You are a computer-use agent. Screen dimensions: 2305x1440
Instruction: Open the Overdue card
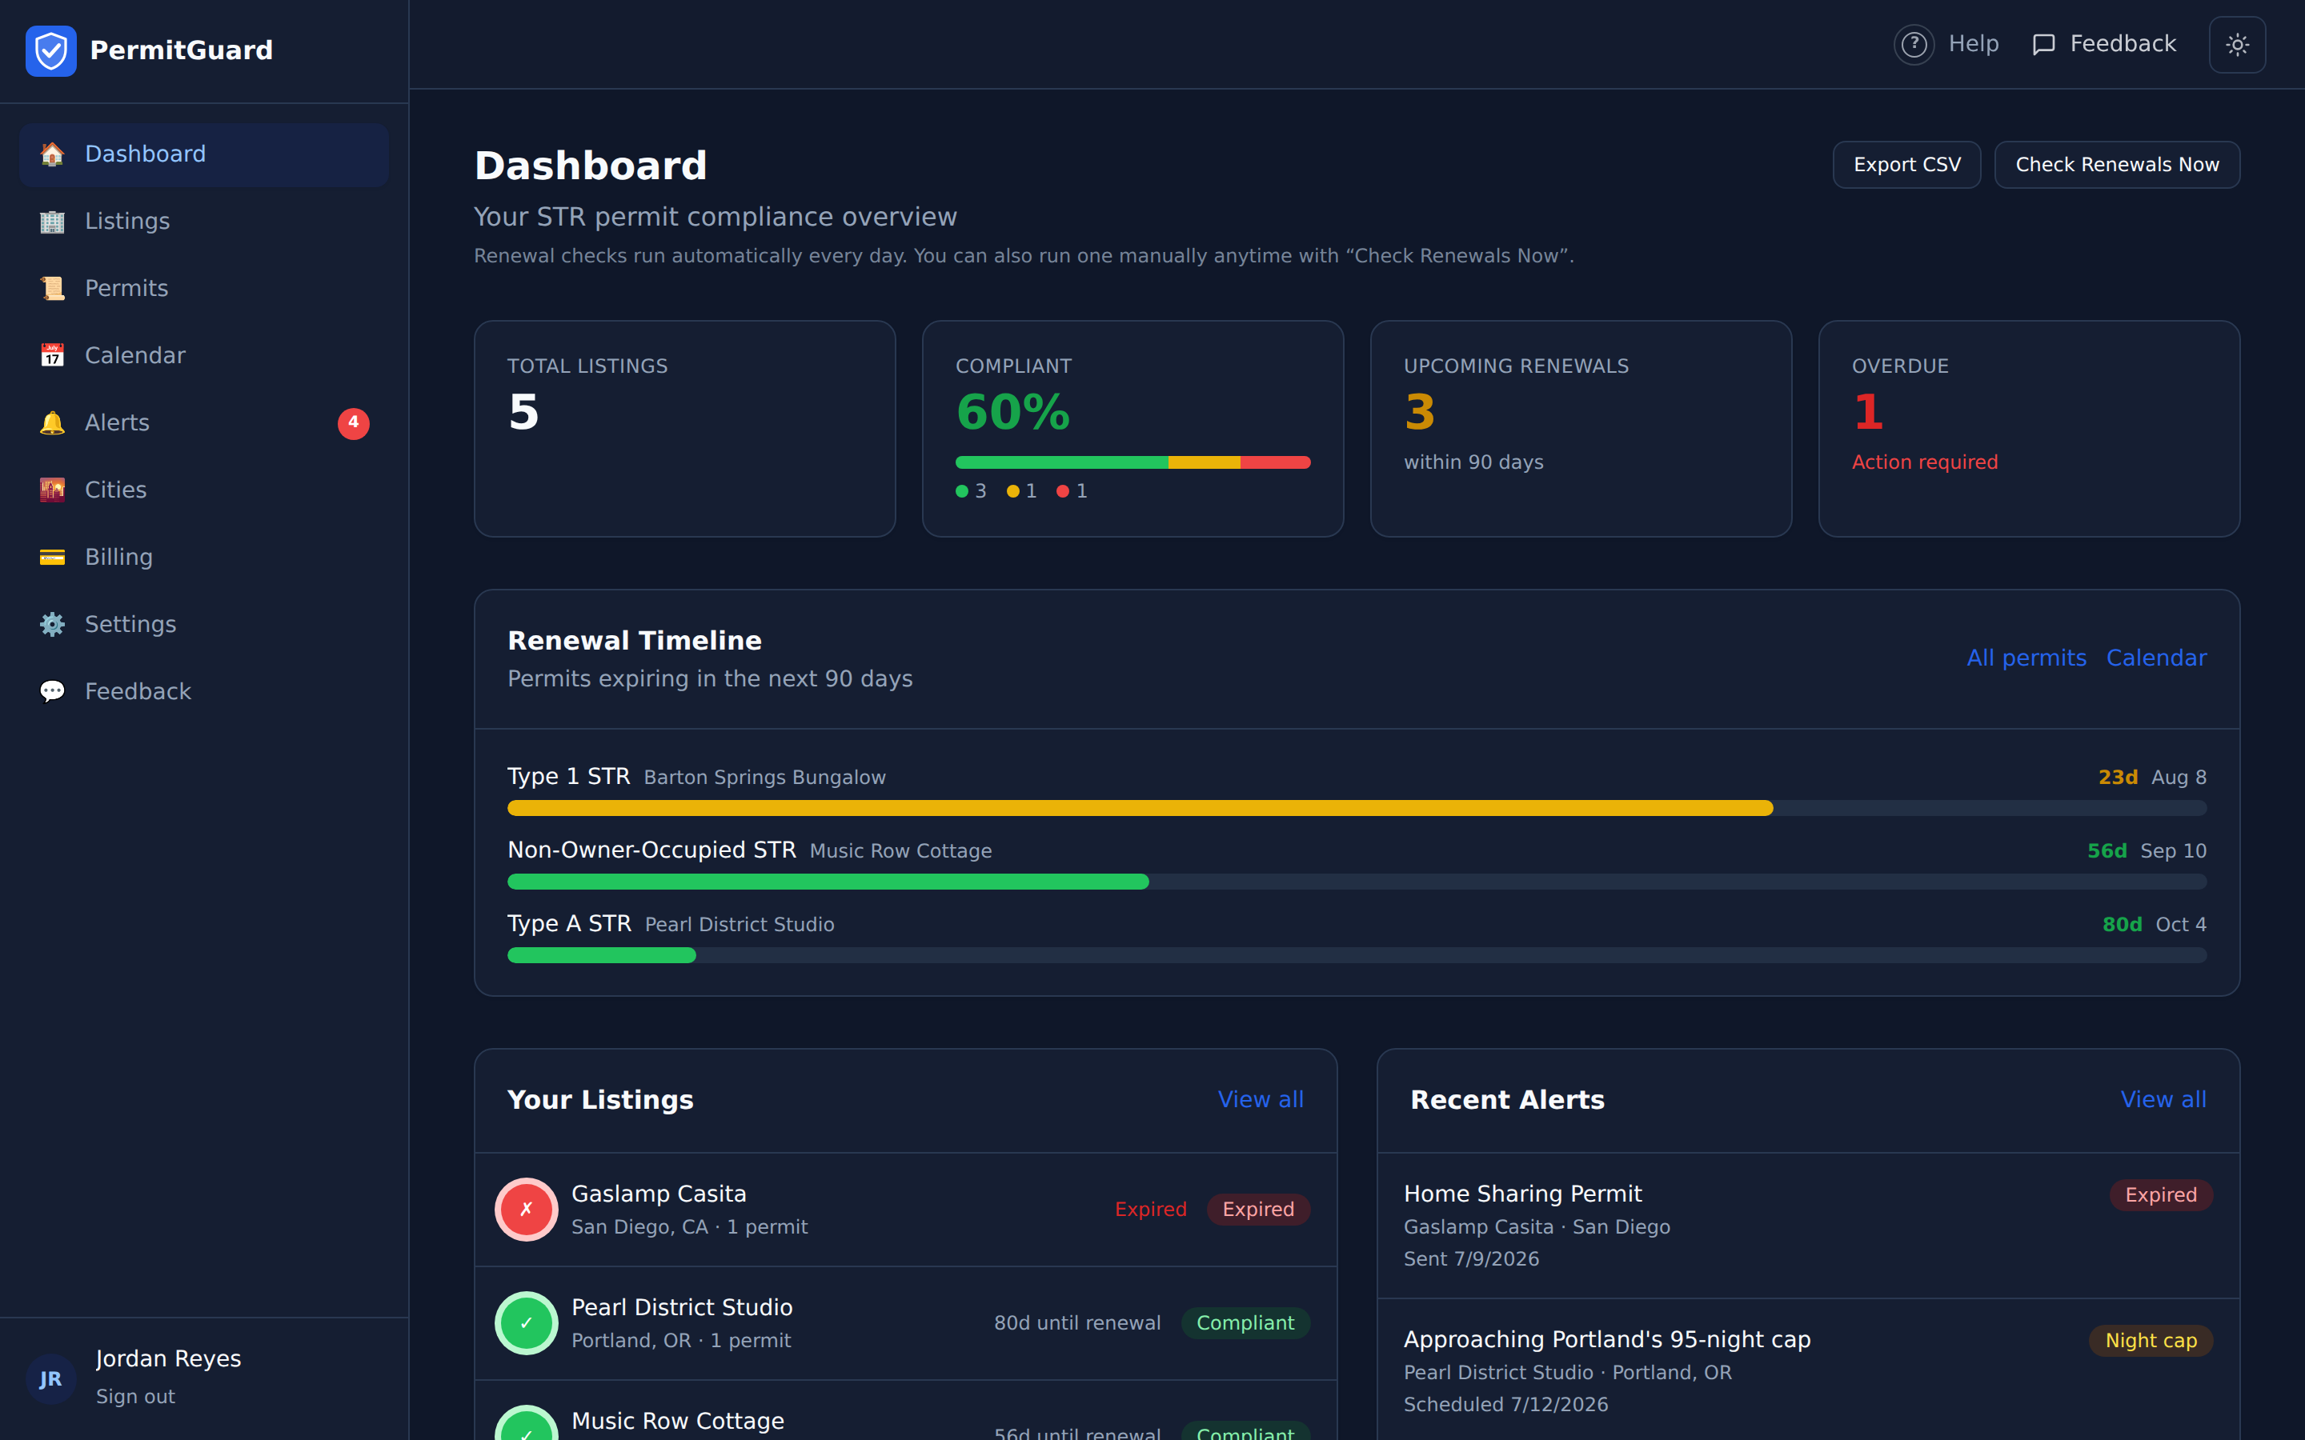coord(2029,429)
